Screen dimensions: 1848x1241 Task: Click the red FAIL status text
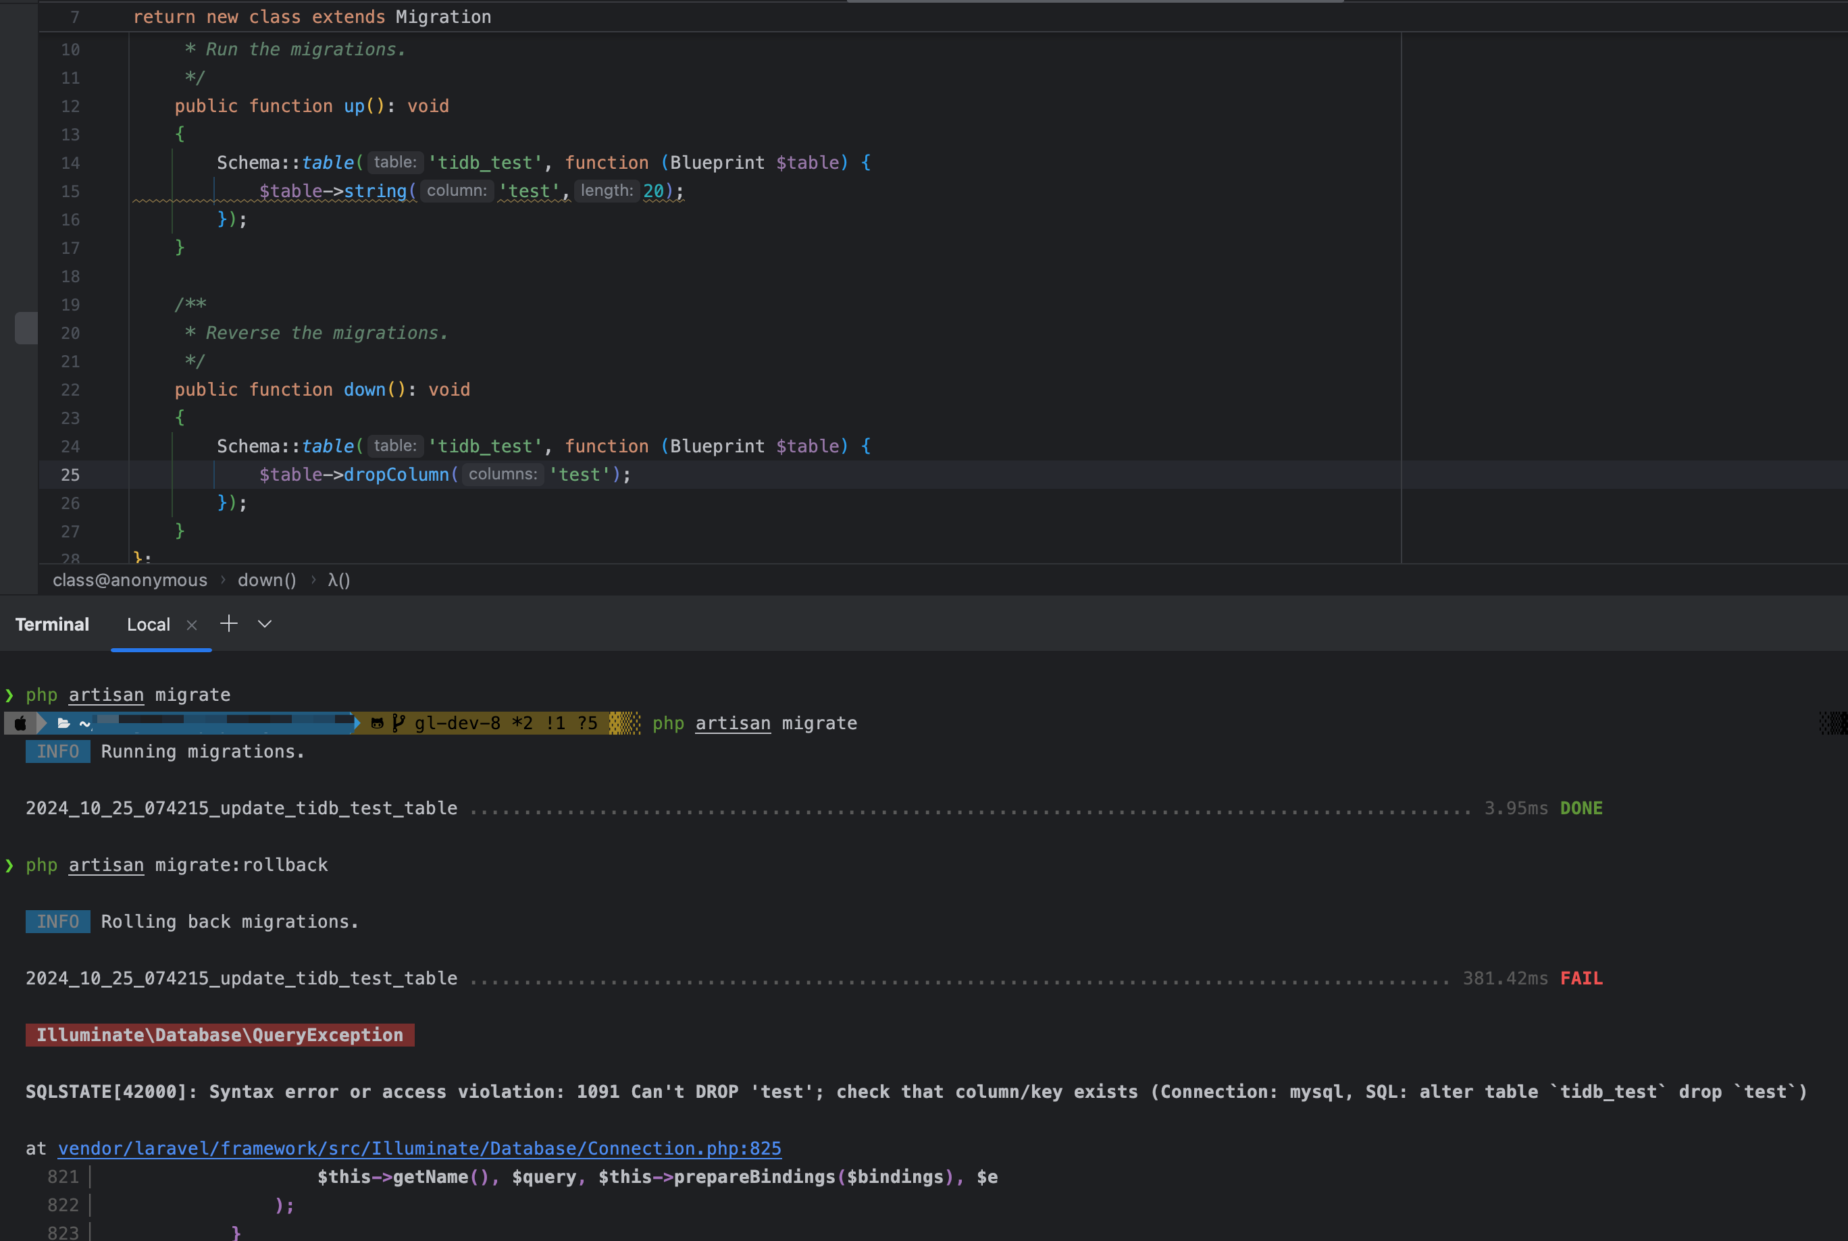(x=1581, y=978)
